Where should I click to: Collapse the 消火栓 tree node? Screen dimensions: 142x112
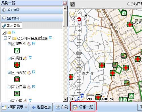point(9,72)
